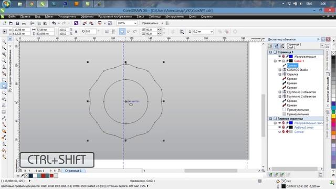
Task: Open the Эффекты menu
Action: pyautogui.click(x=87, y=16)
